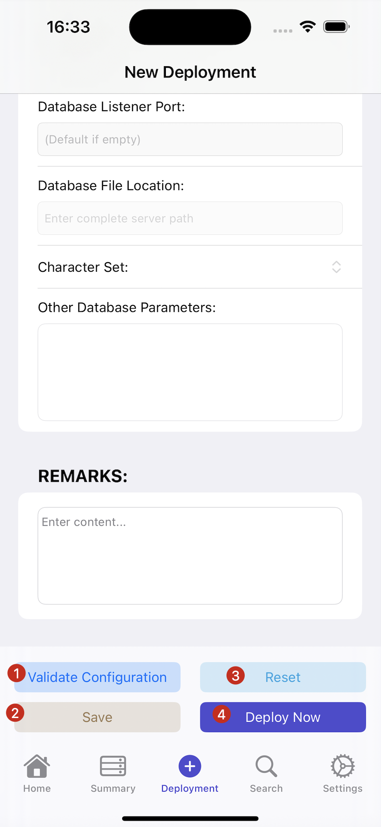Tap the Wi-Fi status icon

pyautogui.click(x=308, y=27)
